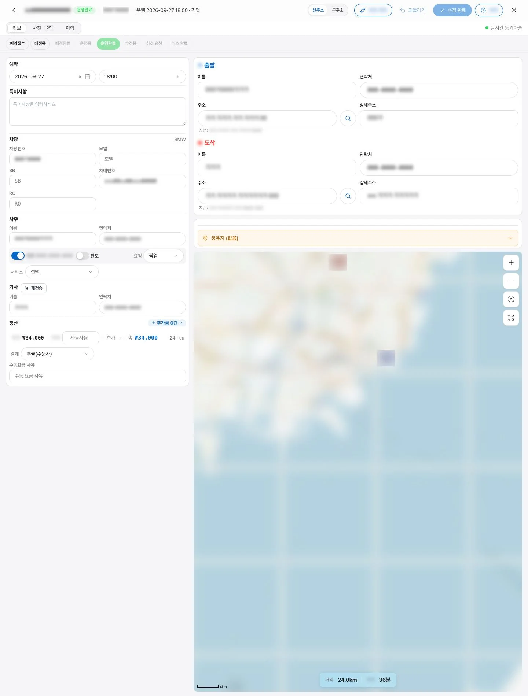This screenshot has height=696, width=528.
Task: Click the 수동 요금 사유 input field
Action: (x=98, y=376)
